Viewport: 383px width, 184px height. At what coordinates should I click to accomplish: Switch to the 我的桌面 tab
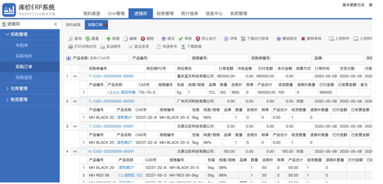tap(73, 25)
